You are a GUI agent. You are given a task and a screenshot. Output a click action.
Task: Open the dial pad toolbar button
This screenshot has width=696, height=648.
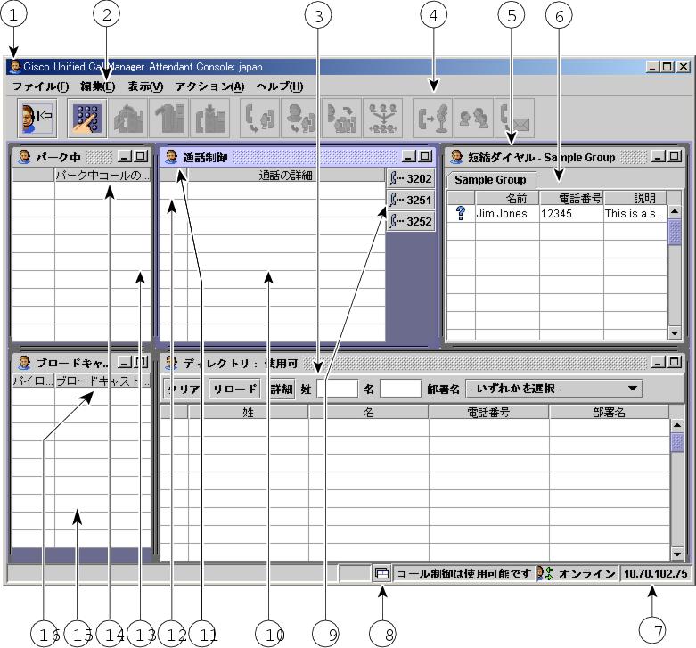87,118
